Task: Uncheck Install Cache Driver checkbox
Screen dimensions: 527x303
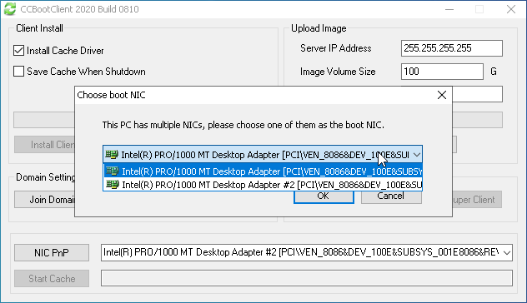Action: [19, 51]
